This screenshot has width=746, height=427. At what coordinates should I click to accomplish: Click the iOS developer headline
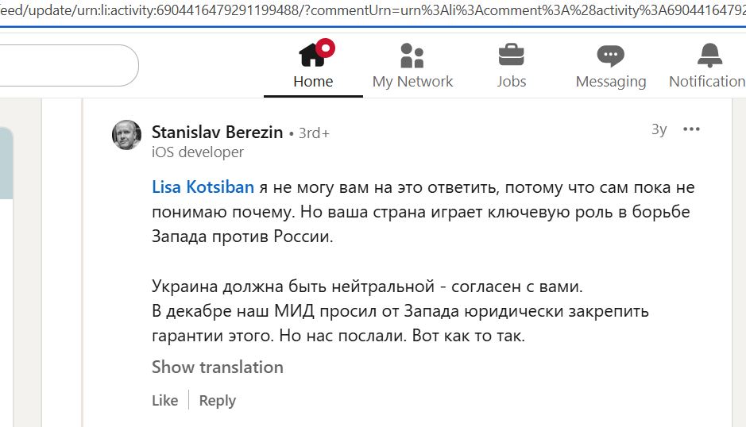point(198,152)
